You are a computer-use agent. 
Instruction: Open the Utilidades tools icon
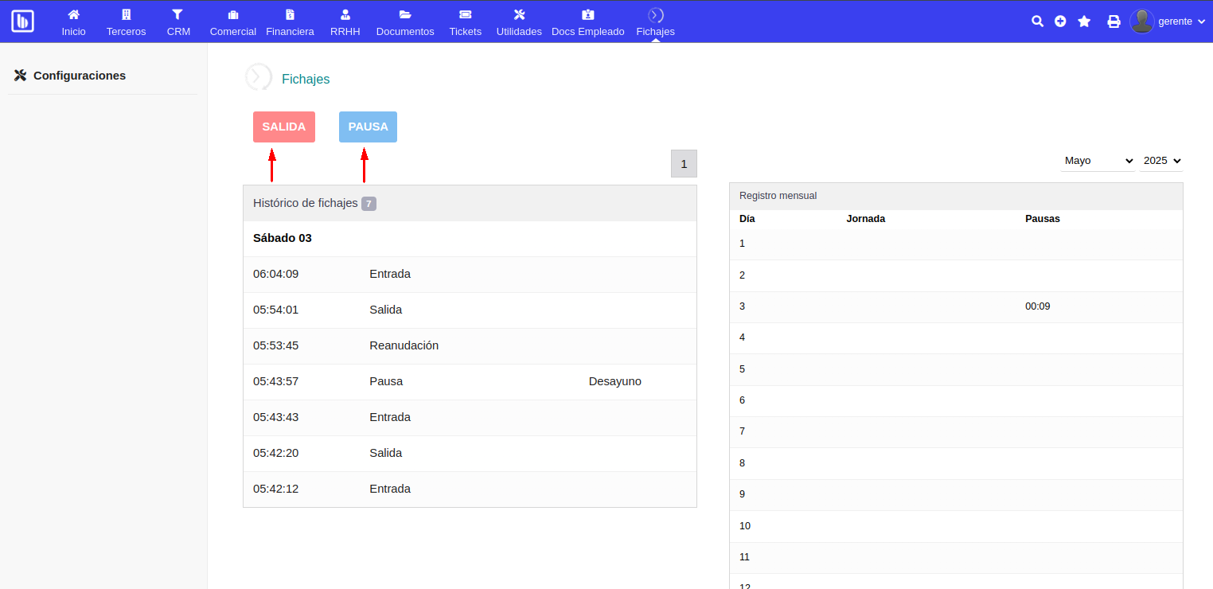coord(519,14)
